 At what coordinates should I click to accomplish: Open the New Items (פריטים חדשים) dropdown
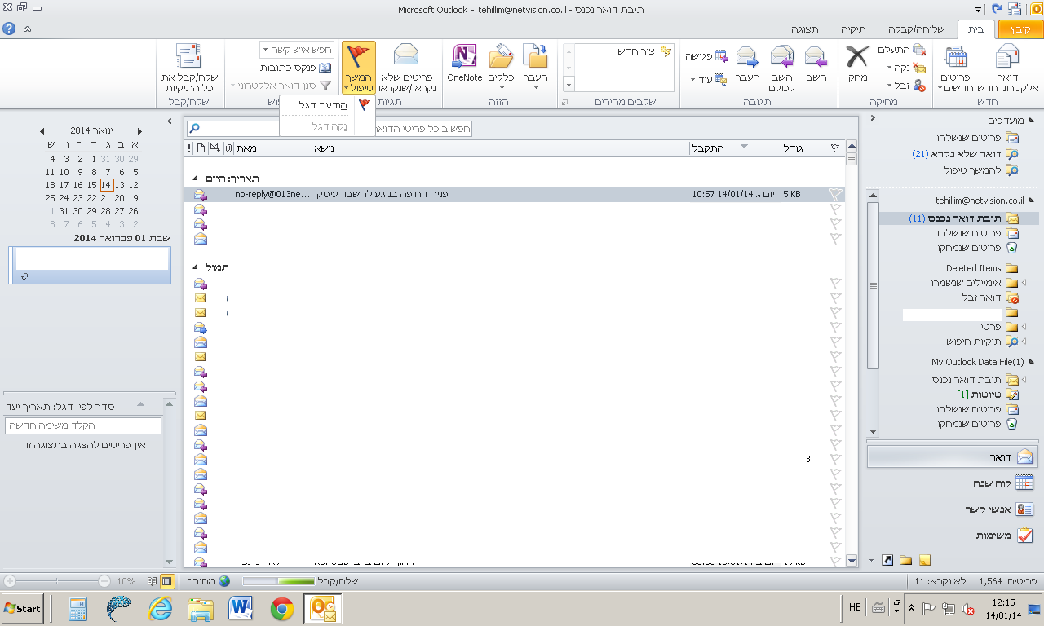coord(955,67)
